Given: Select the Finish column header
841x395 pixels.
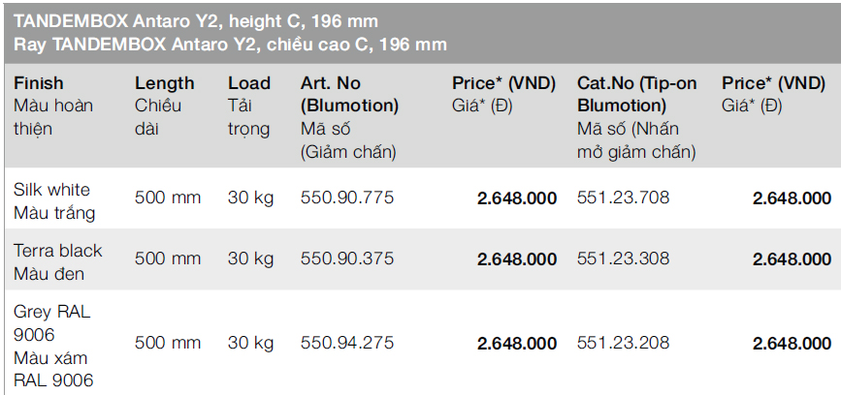Looking at the screenshot, I should click(x=39, y=83).
